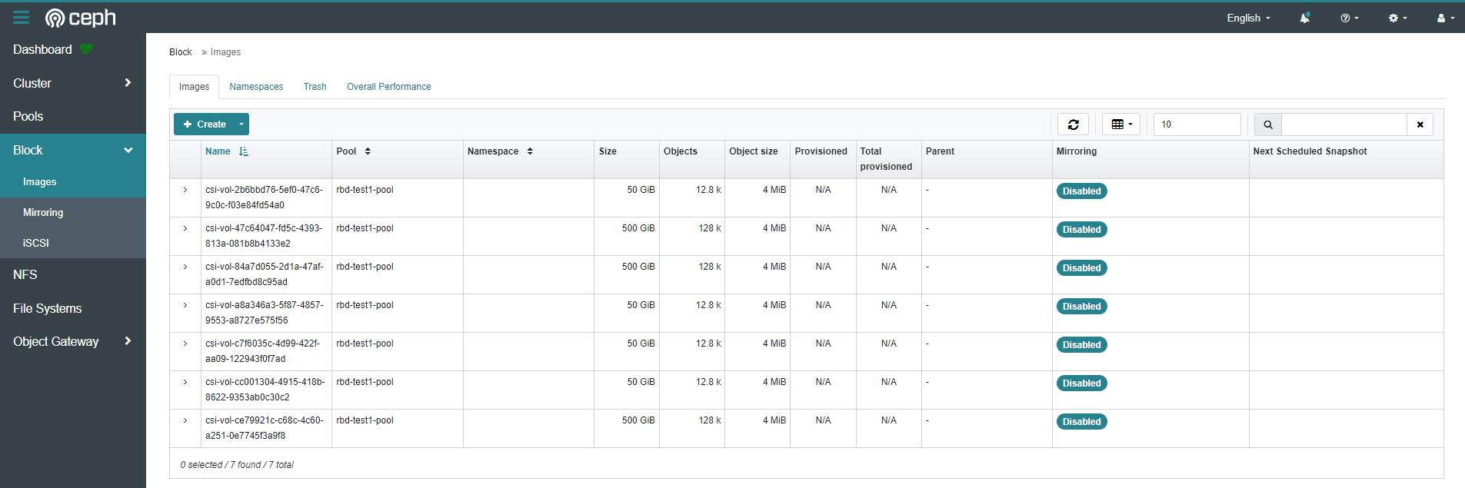
Task: Click the '0 selected / 7 found' footer
Action: click(x=237, y=465)
